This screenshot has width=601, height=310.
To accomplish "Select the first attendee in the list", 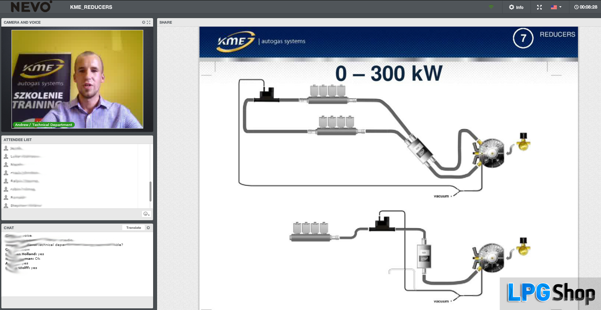I will pos(69,148).
